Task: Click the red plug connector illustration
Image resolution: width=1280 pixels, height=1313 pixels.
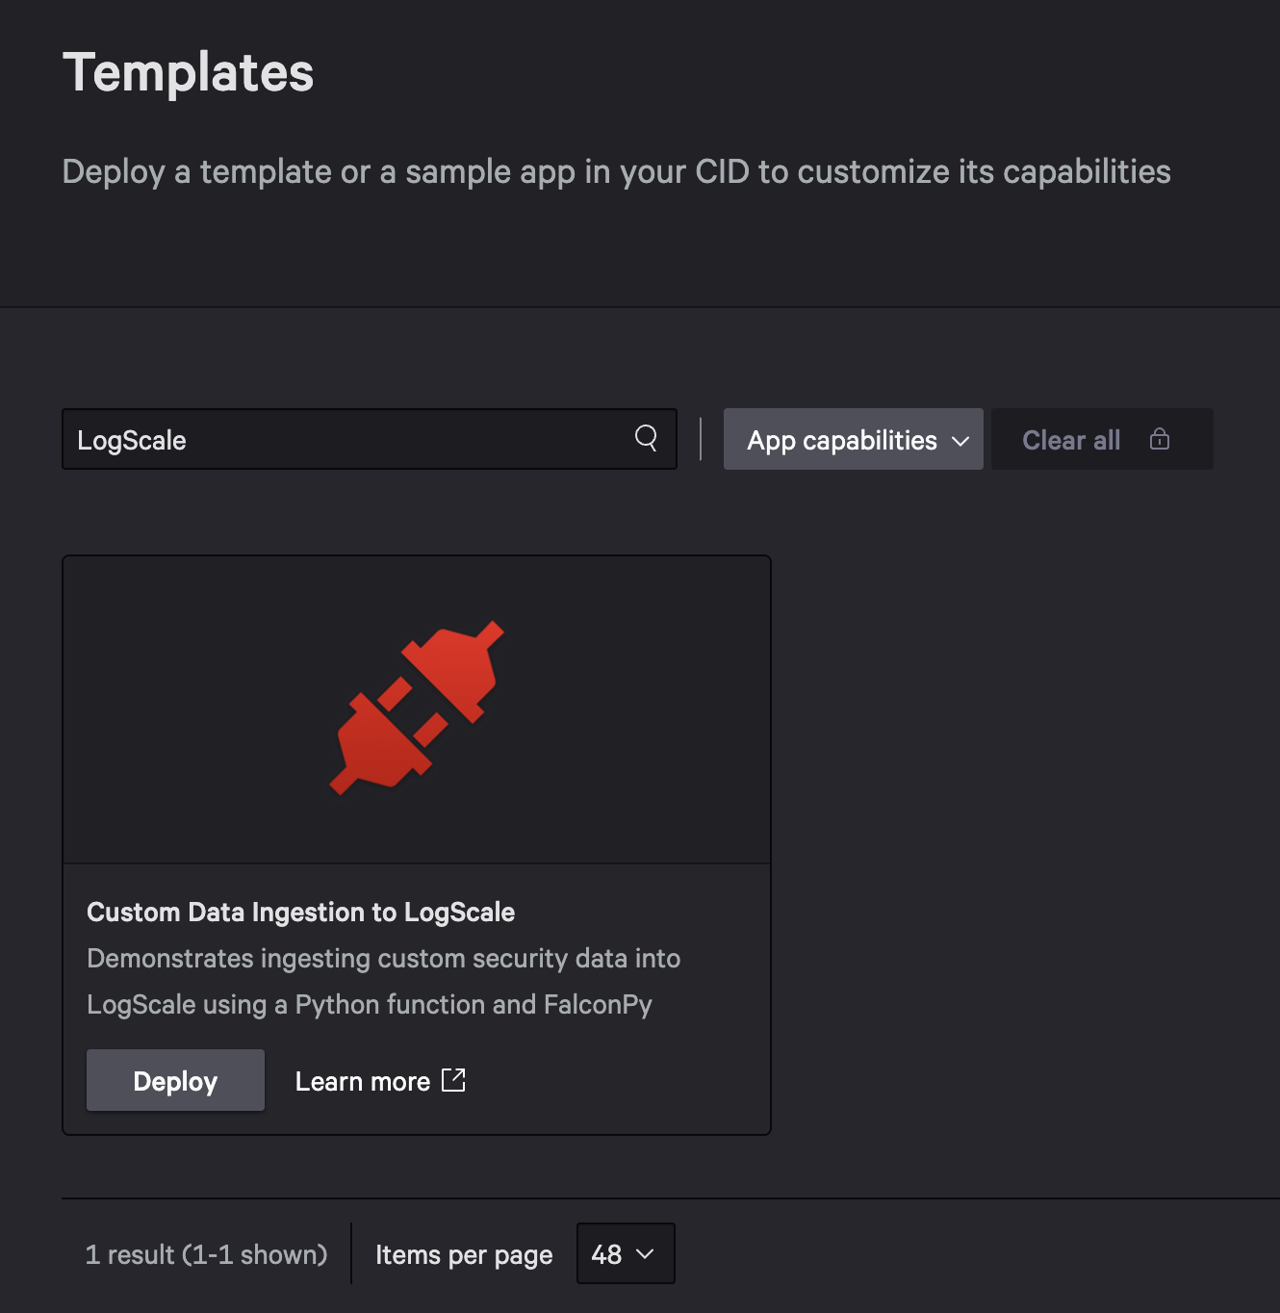Action: [x=416, y=708]
